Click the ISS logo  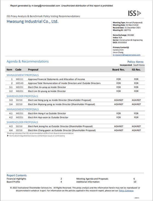134,13
